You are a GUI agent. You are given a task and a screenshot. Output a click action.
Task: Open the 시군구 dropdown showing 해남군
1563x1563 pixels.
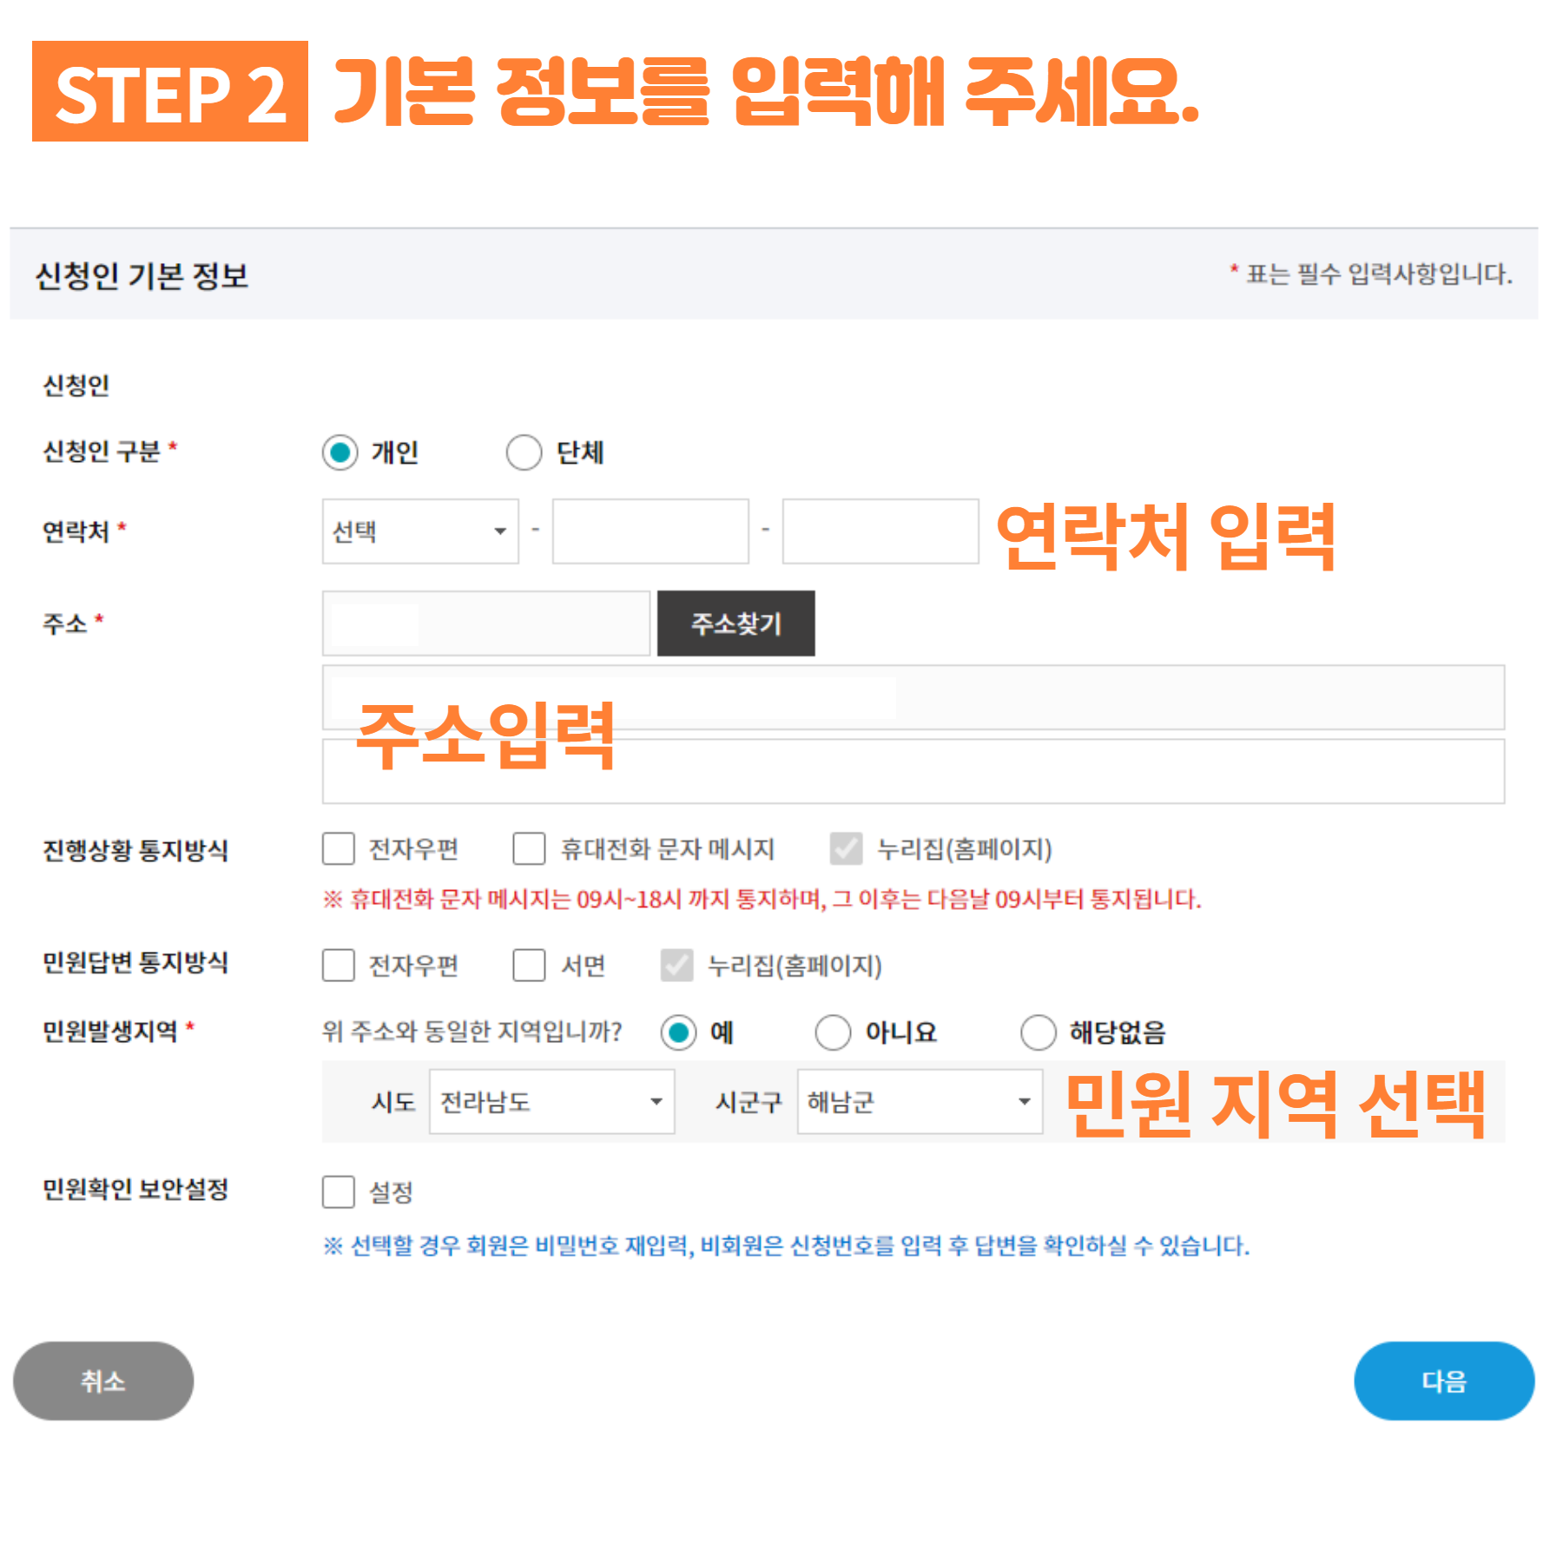coord(920,1101)
